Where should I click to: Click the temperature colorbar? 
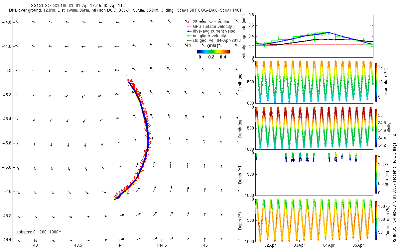coord(377,82)
